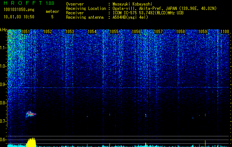This screenshot has height=147, width=232.
Task: Click the bright red meteor echo near 1051
Action: coord(31,114)
